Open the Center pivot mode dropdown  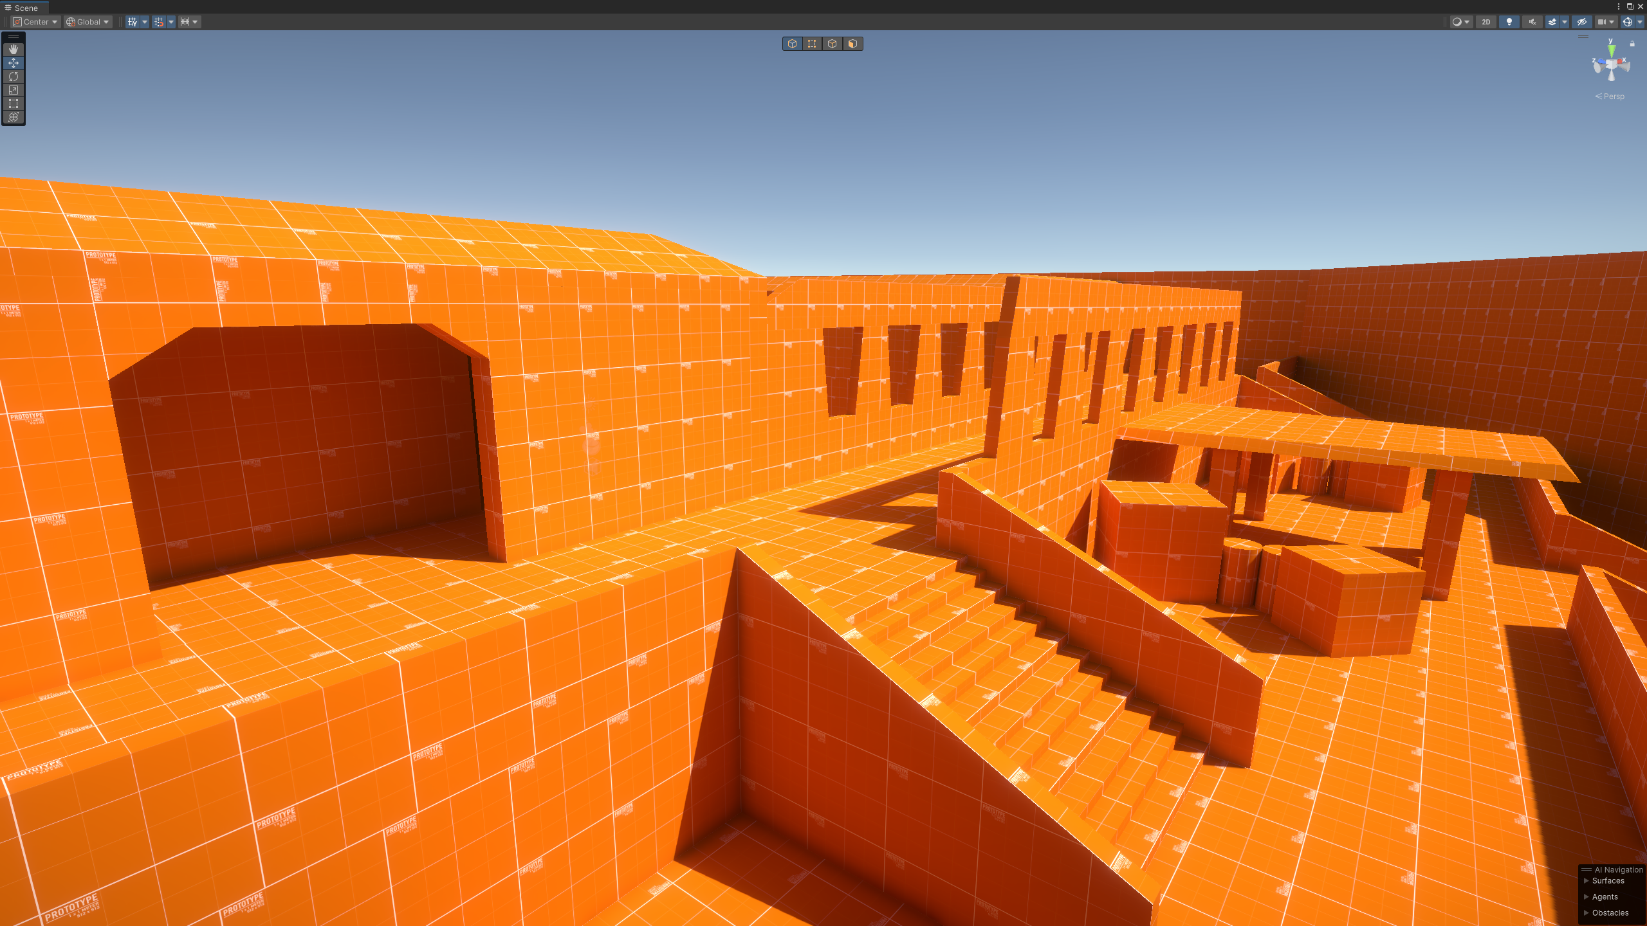(x=36, y=22)
